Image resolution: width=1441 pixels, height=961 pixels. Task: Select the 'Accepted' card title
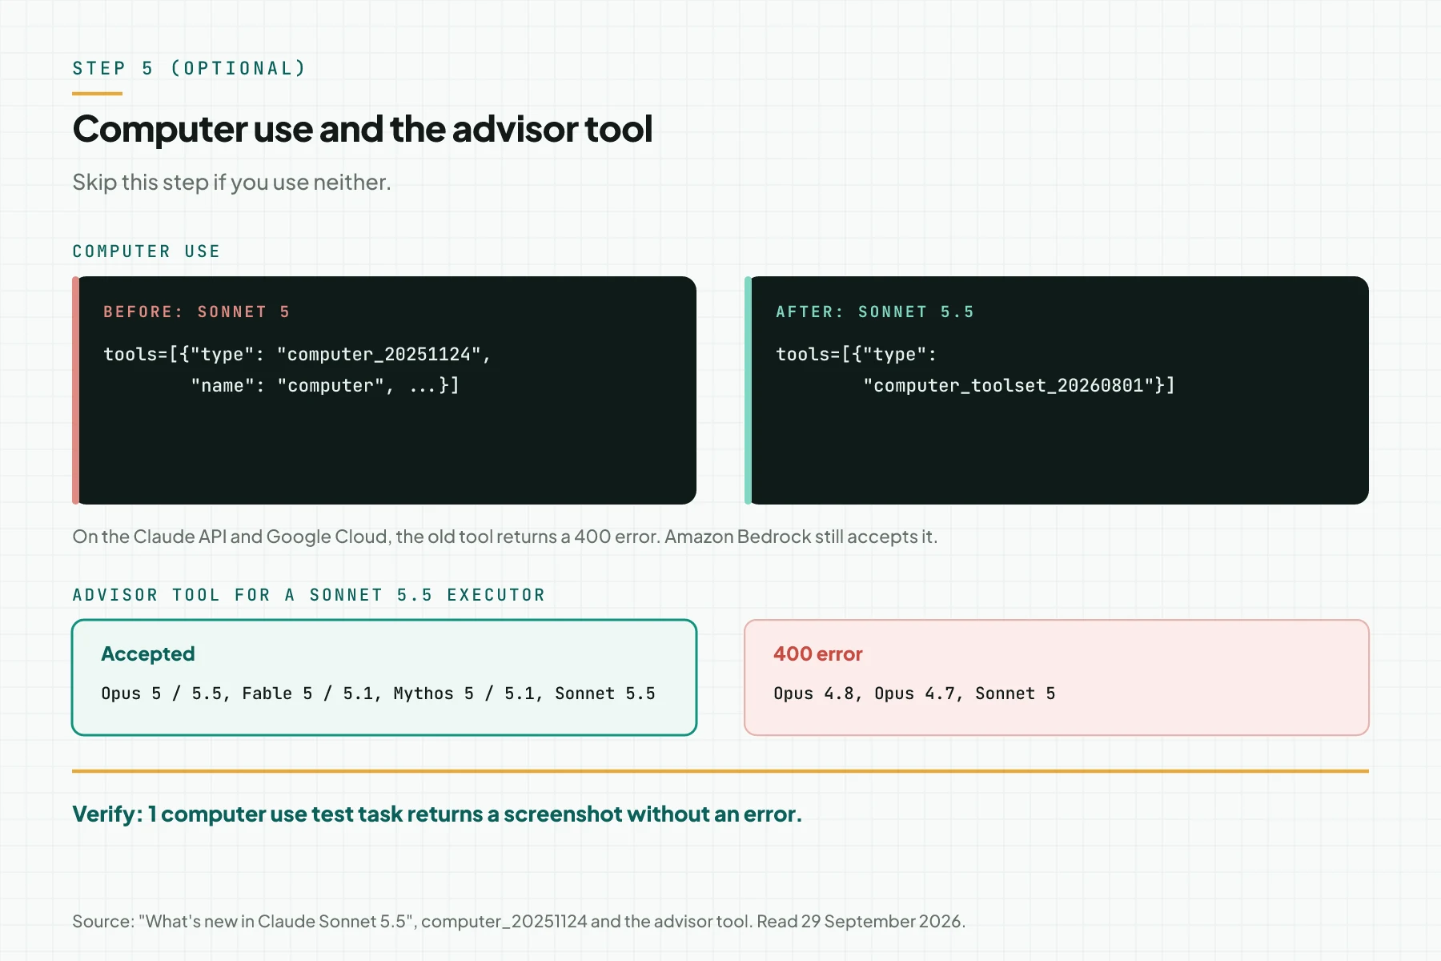click(x=148, y=653)
